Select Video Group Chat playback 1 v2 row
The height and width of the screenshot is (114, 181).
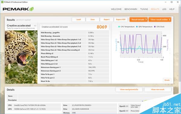[x=74, y=40]
